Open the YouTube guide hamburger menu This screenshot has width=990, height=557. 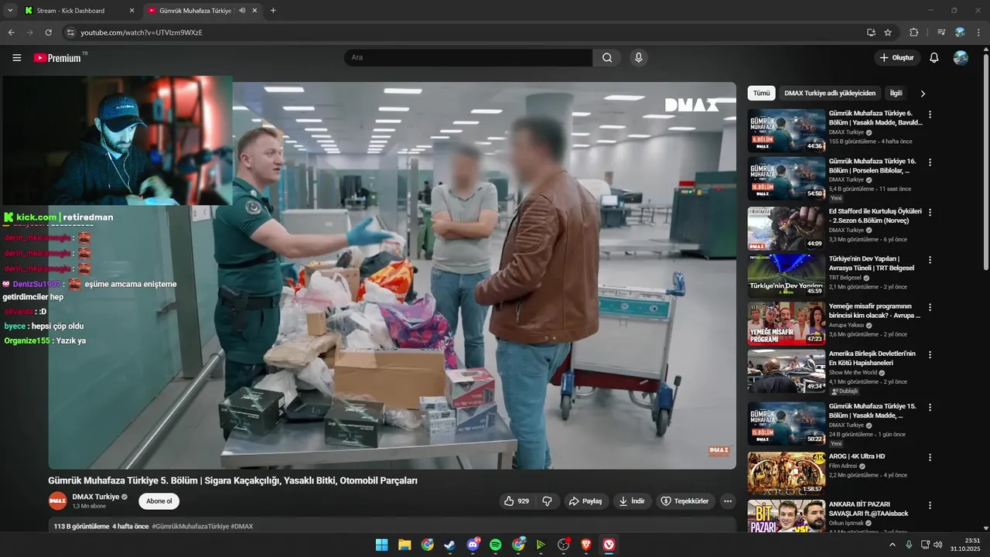coord(17,58)
